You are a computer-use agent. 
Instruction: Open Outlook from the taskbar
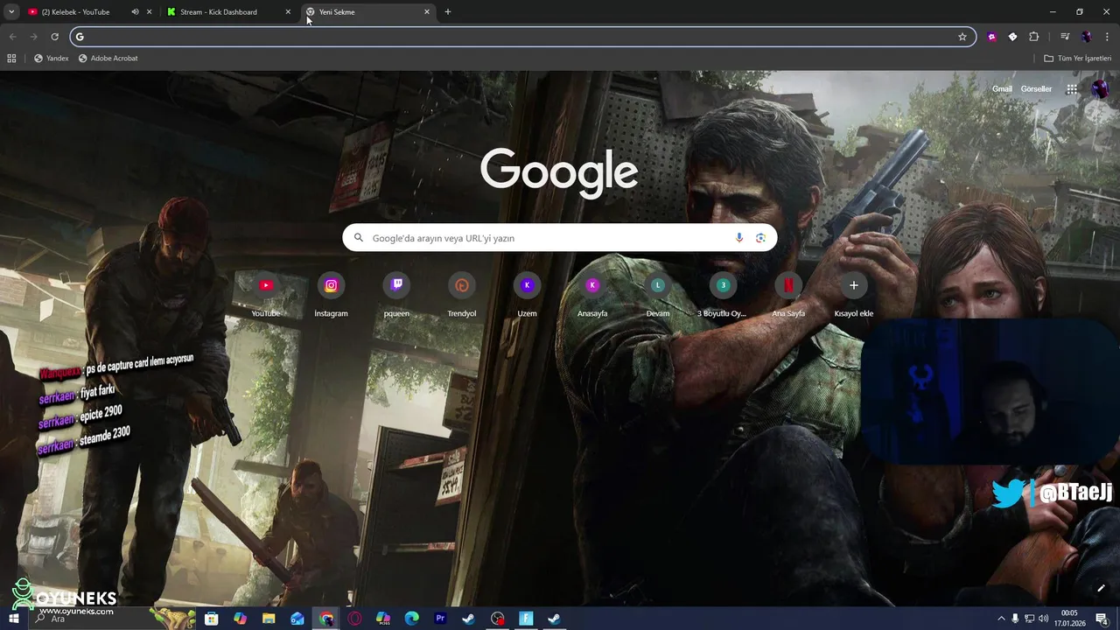point(297,619)
